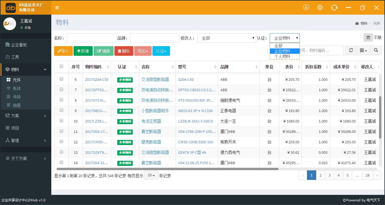Sort by 名称 column header
The height and width of the screenshot is (205, 385).
coord(157,67)
